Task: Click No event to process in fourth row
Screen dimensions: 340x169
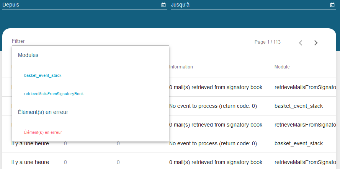Action: tap(213, 144)
